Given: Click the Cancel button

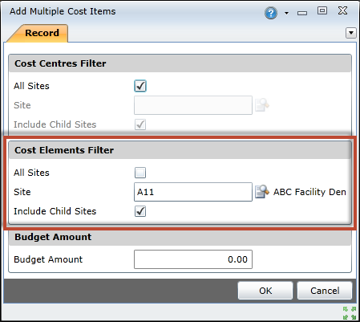Looking at the screenshot, I should click(325, 291).
